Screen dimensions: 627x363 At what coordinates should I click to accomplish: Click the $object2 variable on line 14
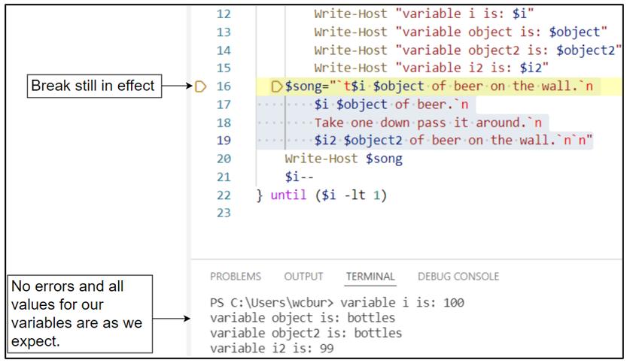pyautogui.click(x=586, y=50)
